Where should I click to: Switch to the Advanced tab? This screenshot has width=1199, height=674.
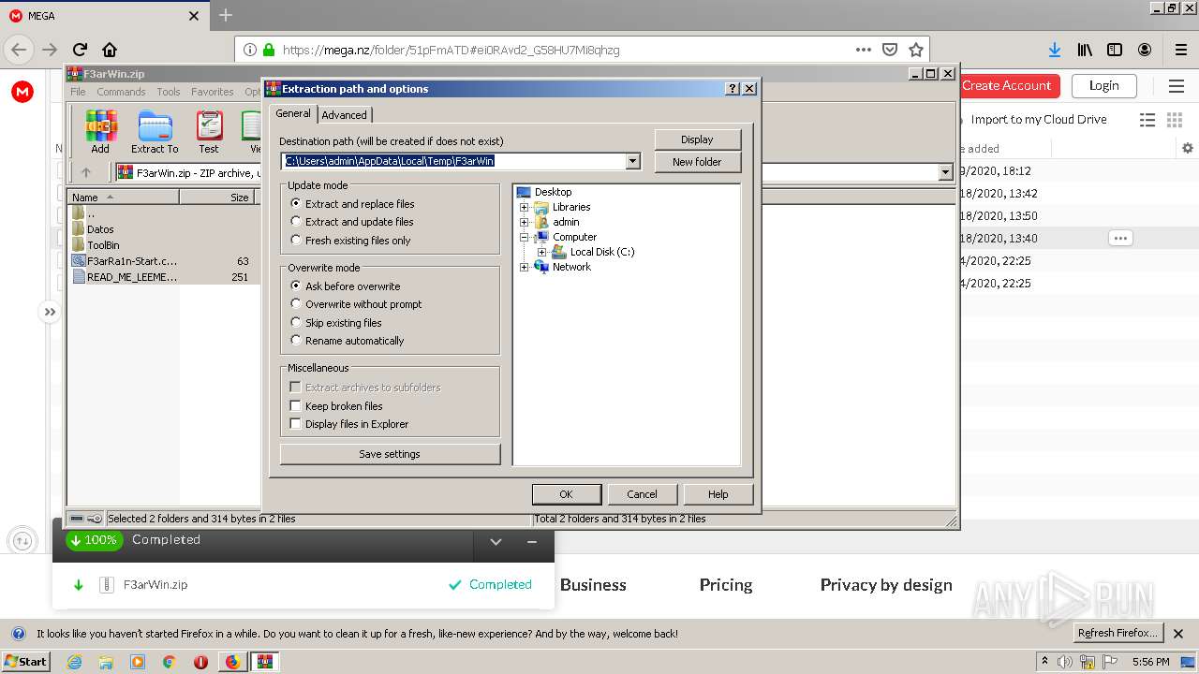pos(345,115)
